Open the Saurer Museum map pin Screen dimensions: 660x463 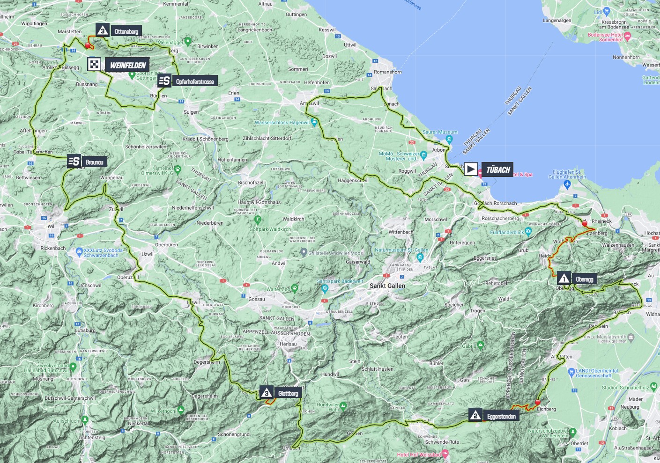450,139
